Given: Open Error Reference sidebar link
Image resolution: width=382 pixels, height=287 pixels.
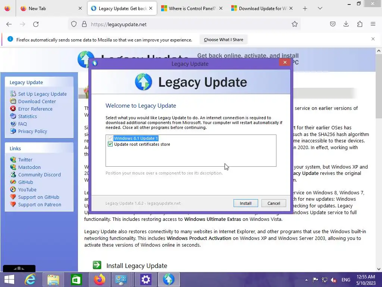Looking at the screenshot, I should (35, 109).
